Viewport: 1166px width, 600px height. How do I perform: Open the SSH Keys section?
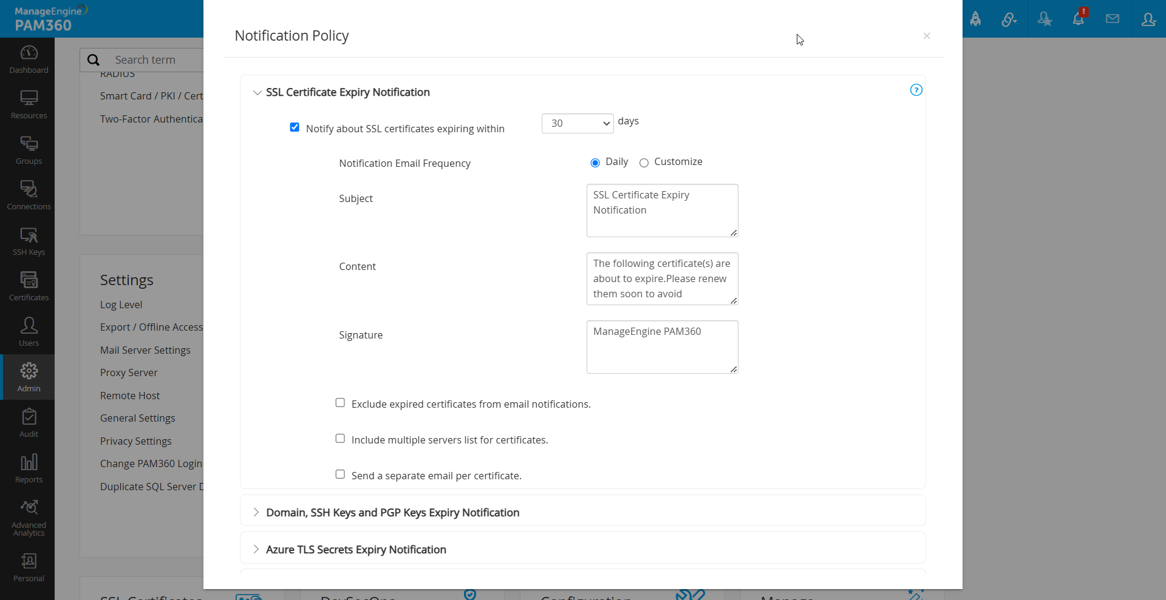29,240
